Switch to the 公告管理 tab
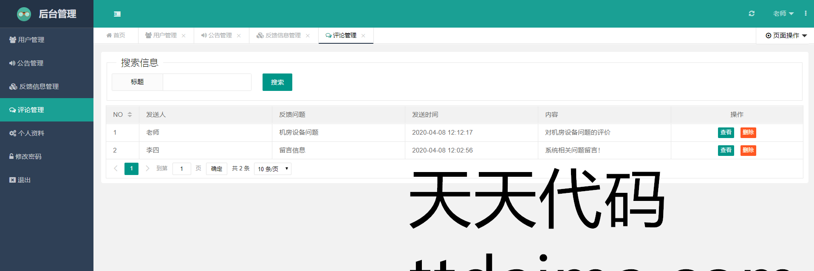 [x=217, y=36]
